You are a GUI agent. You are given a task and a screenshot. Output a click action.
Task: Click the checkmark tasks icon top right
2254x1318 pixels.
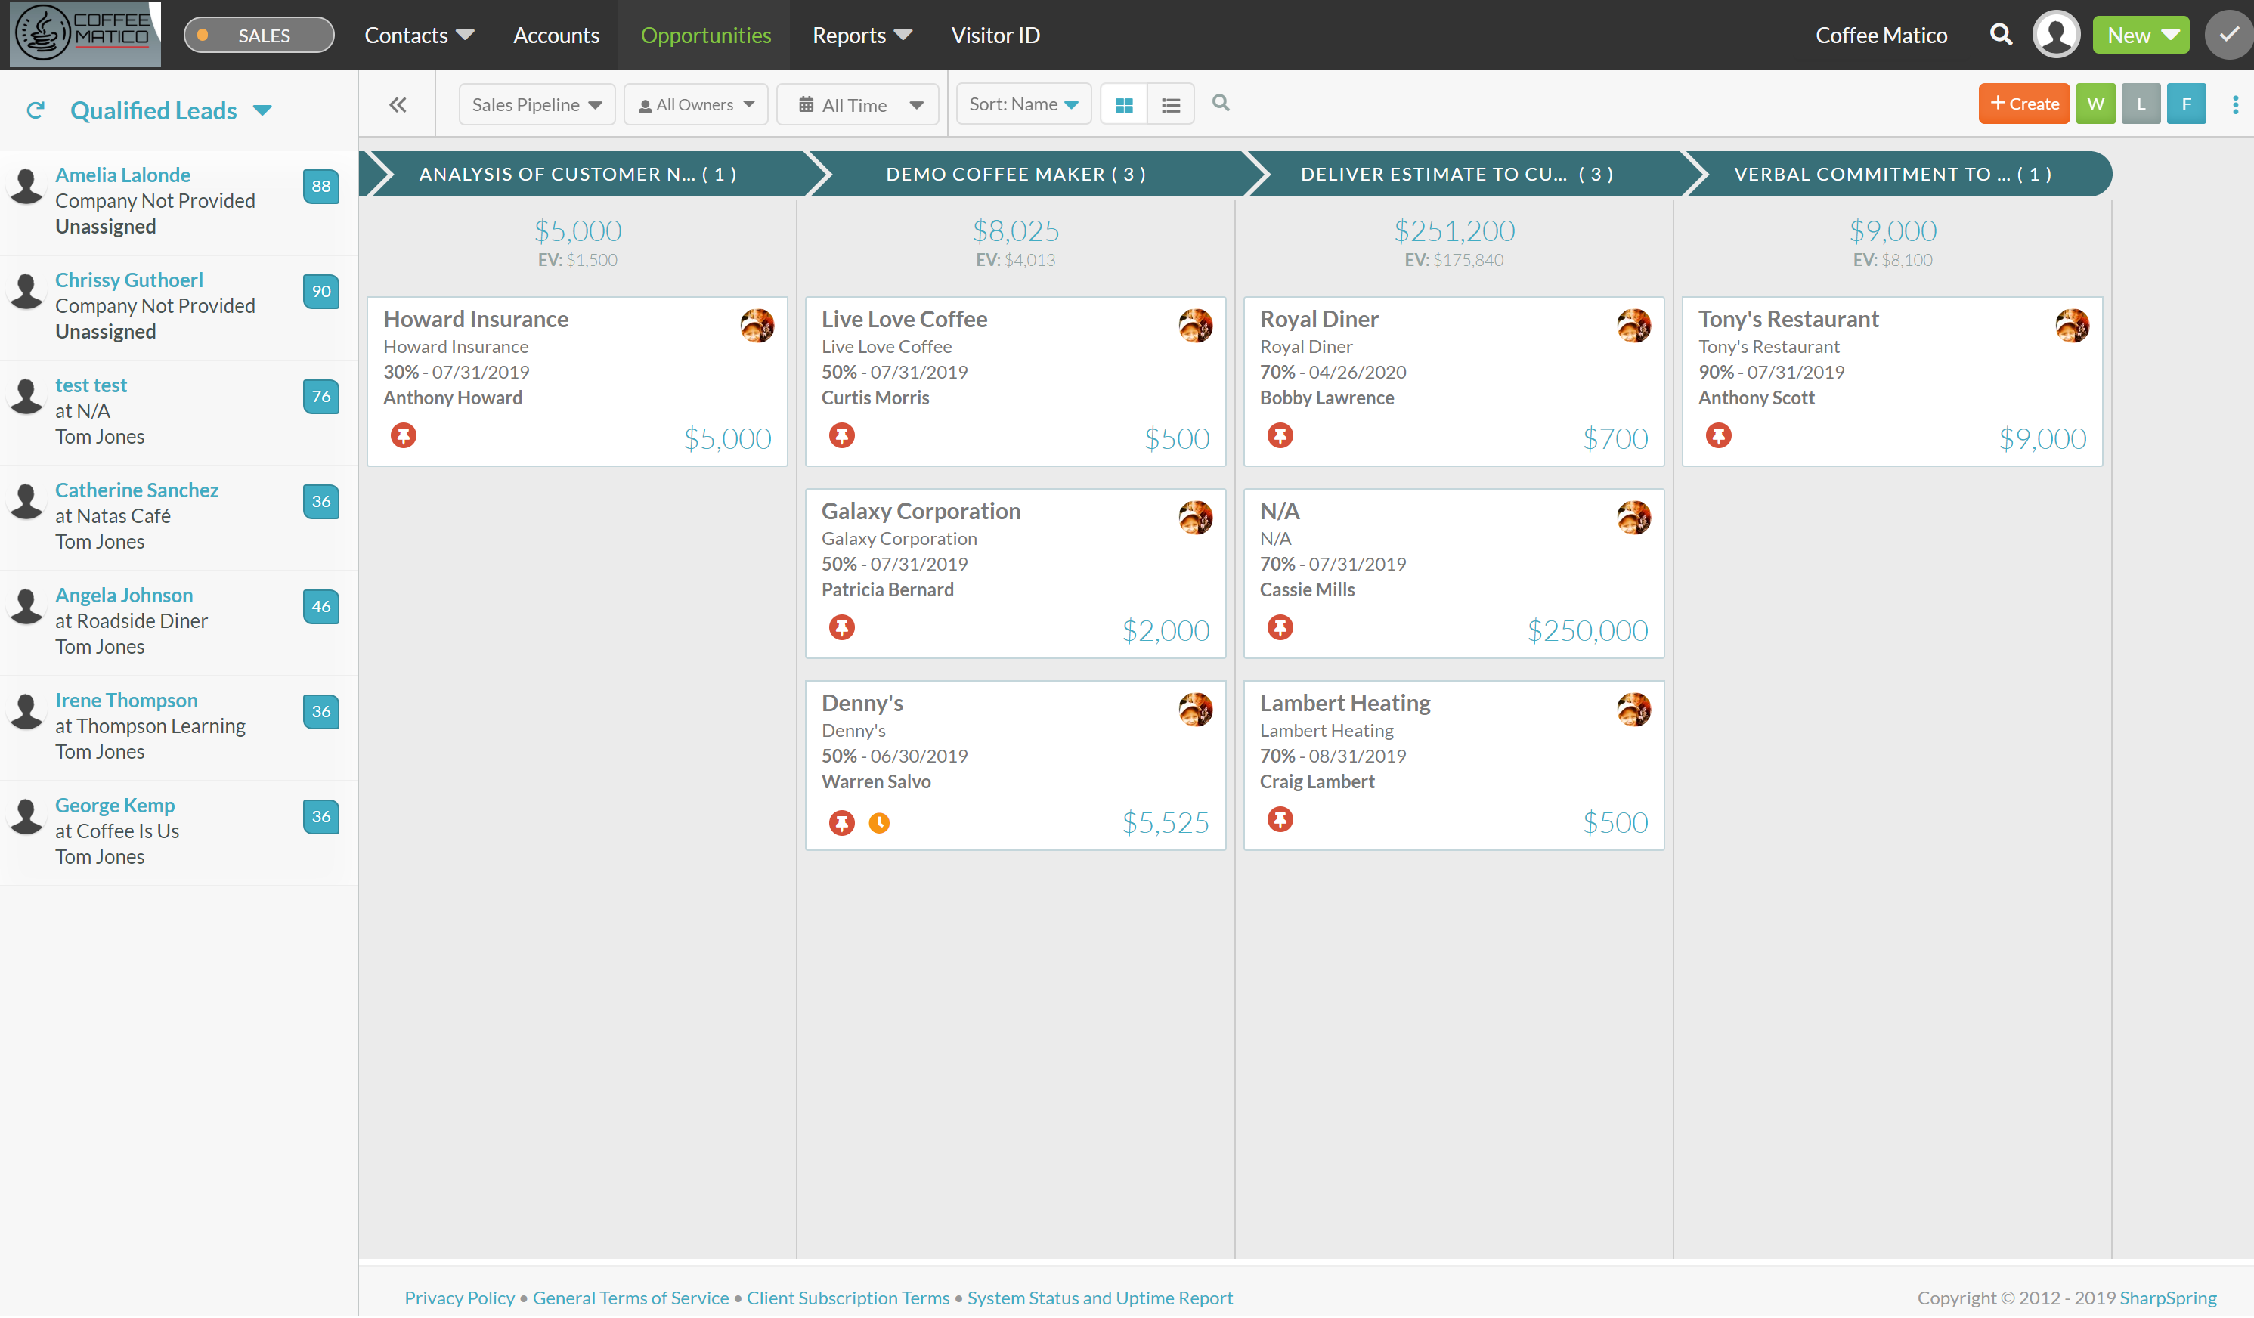[x=2228, y=35]
